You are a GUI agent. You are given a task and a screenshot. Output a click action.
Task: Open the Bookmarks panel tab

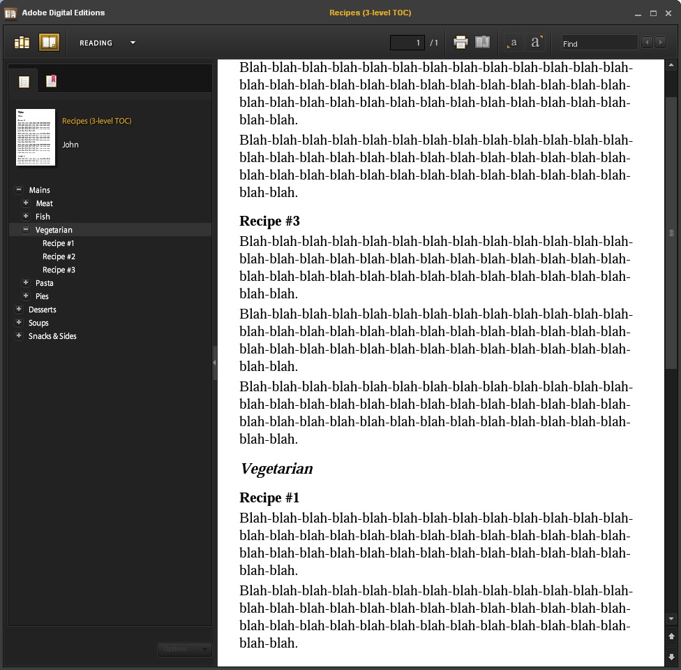click(x=51, y=82)
